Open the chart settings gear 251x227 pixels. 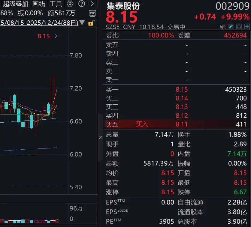click(x=70, y=4)
